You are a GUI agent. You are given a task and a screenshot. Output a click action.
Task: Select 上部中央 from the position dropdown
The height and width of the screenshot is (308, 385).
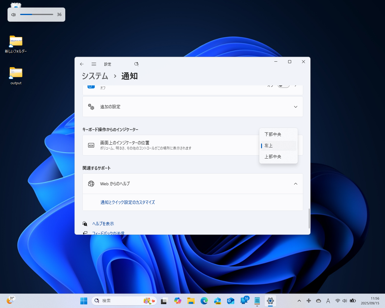(x=273, y=156)
